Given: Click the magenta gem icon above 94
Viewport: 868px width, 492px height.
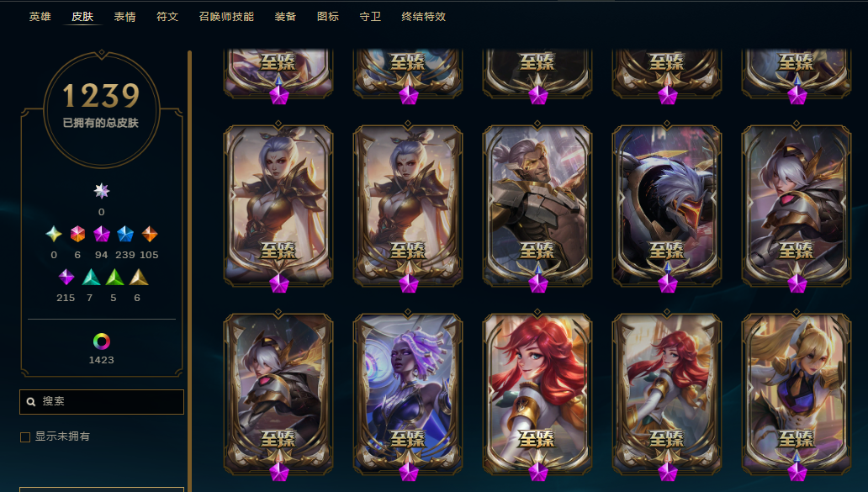Looking at the screenshot, I should 101,234.
